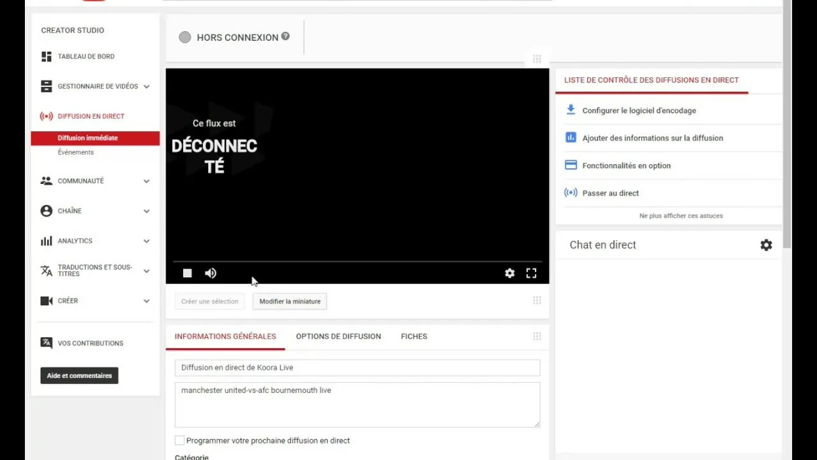The height and width of the screenshot is (460, 817).
Task: Expand the Créer chevron
Action: 146,301
